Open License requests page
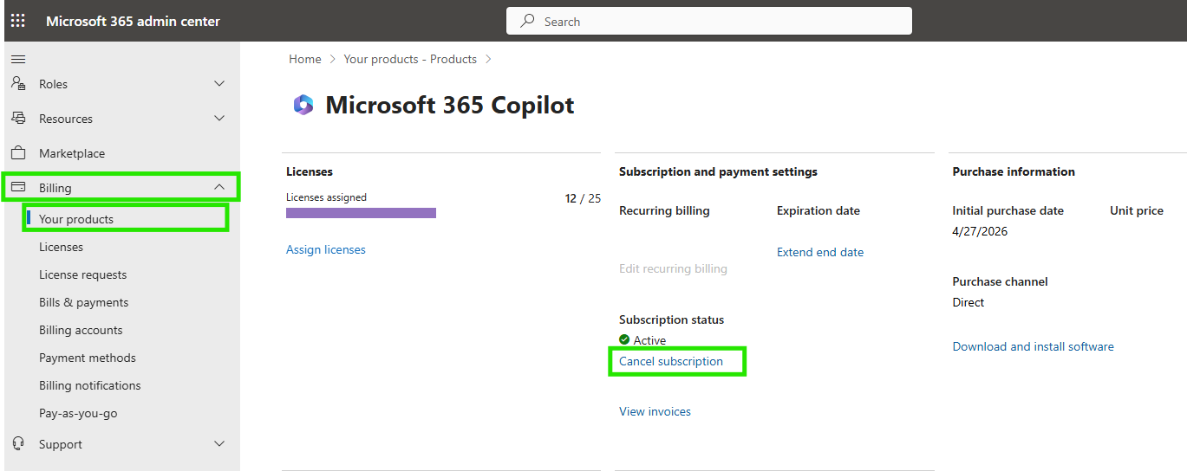 click(x=82, y=274)
